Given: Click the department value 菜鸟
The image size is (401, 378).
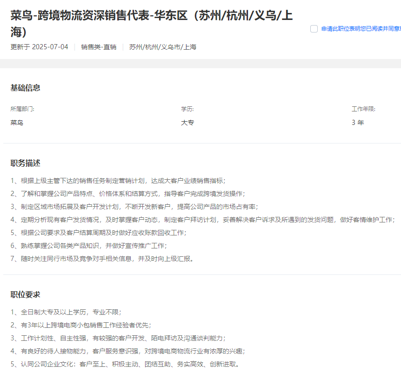Looking at the screenshot, I should tap(17, 123).
